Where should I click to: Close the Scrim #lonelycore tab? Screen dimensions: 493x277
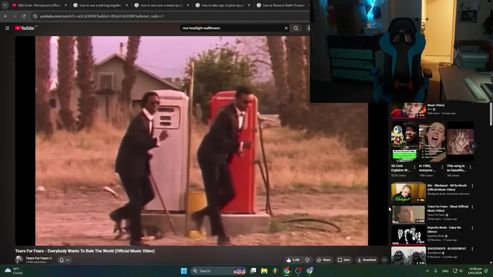[65, 5]
